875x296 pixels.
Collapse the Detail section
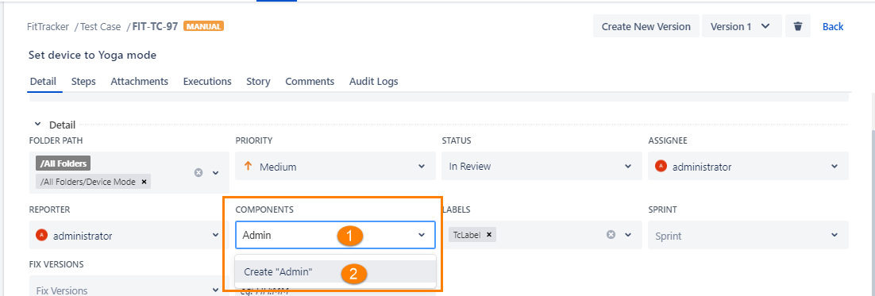[x=37, y=125]
